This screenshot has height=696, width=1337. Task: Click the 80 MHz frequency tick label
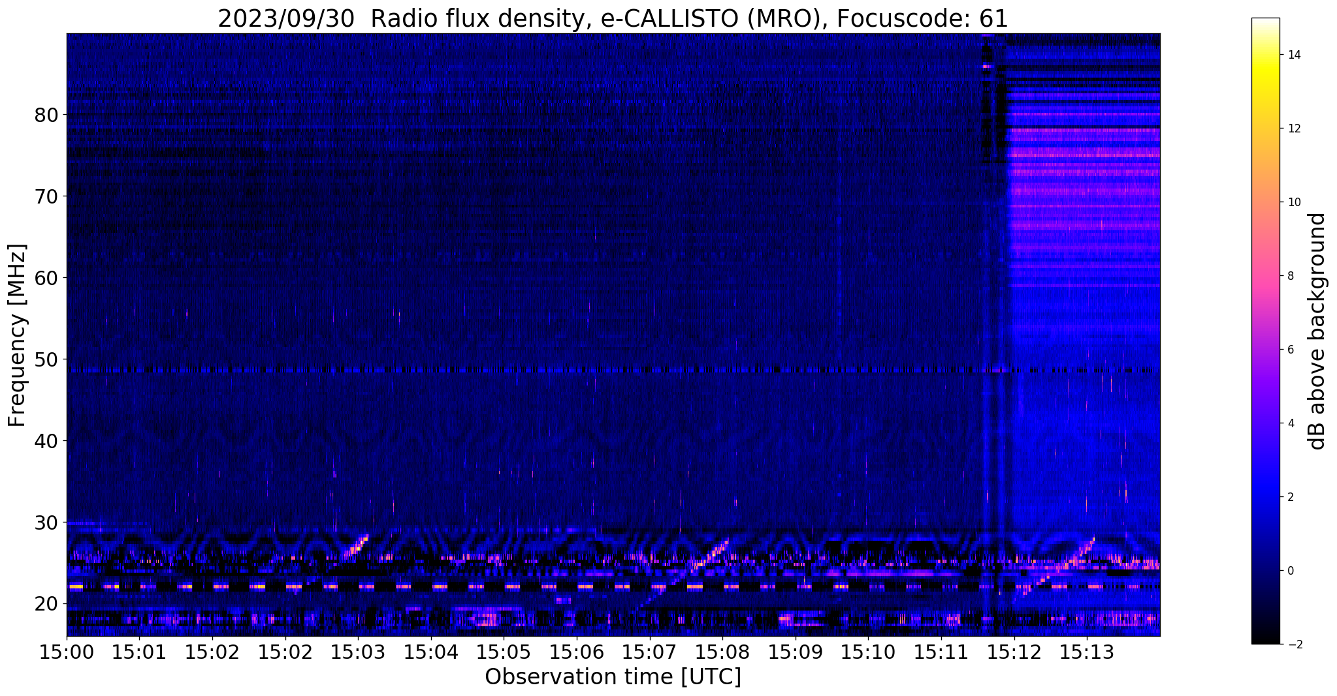pyautogui.click(x=45, y=115)
